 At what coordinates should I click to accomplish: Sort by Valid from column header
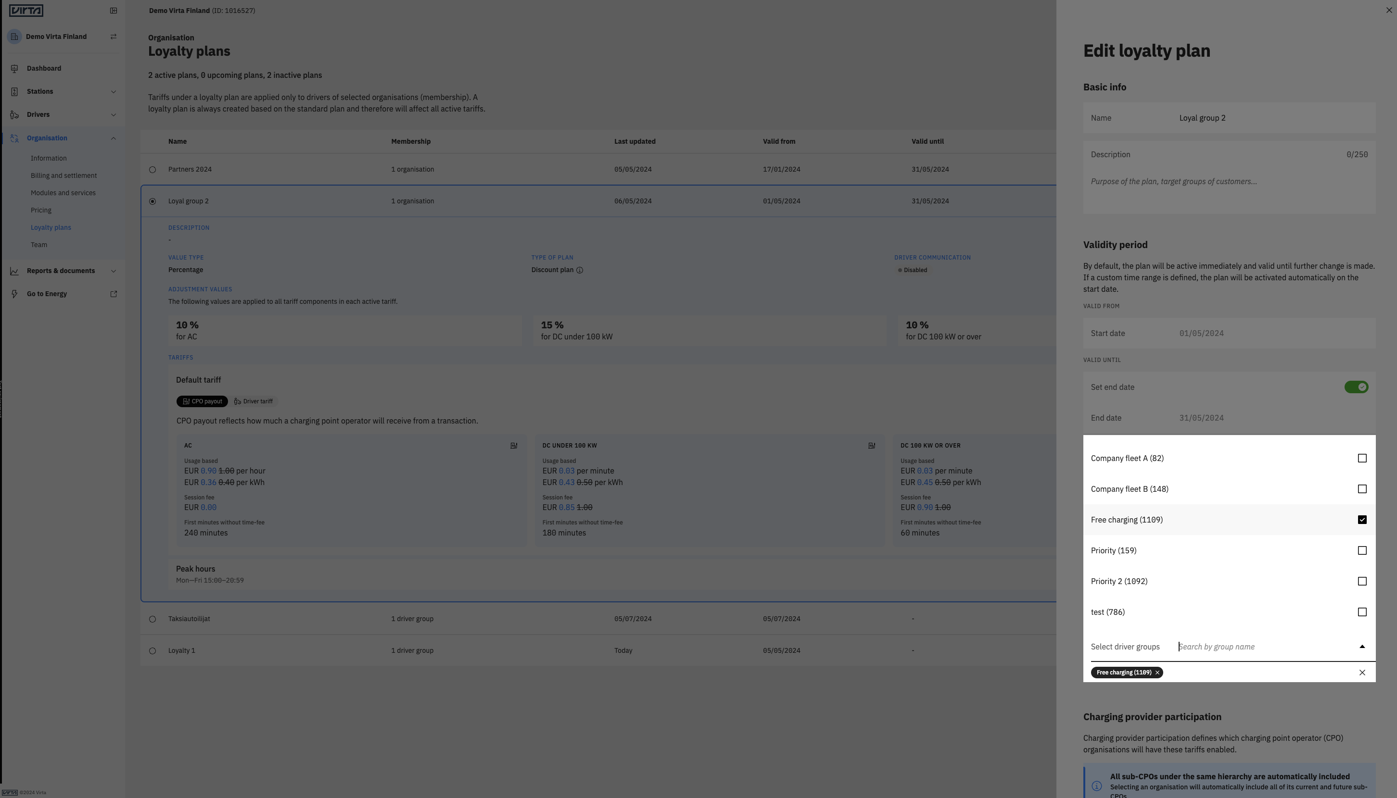(x=779, y=141)
